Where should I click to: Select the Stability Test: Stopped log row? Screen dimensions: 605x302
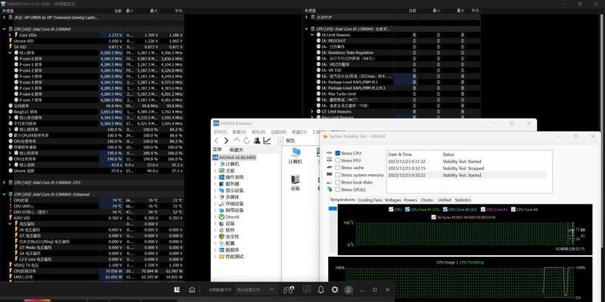(x=466, y=168)
